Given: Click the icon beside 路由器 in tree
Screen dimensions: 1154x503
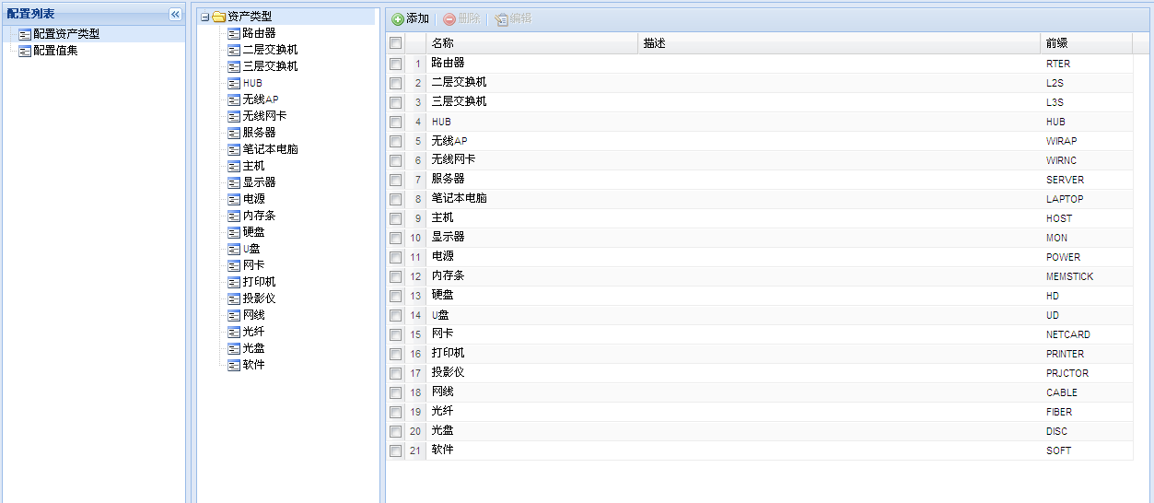Looking at the screenshot, I should coord(234,33).
